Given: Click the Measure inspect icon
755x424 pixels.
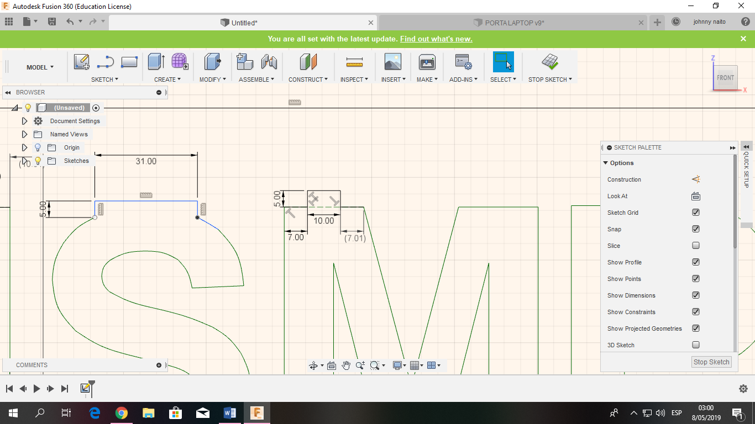Looking at the screenshot, I should pos(354,62).
